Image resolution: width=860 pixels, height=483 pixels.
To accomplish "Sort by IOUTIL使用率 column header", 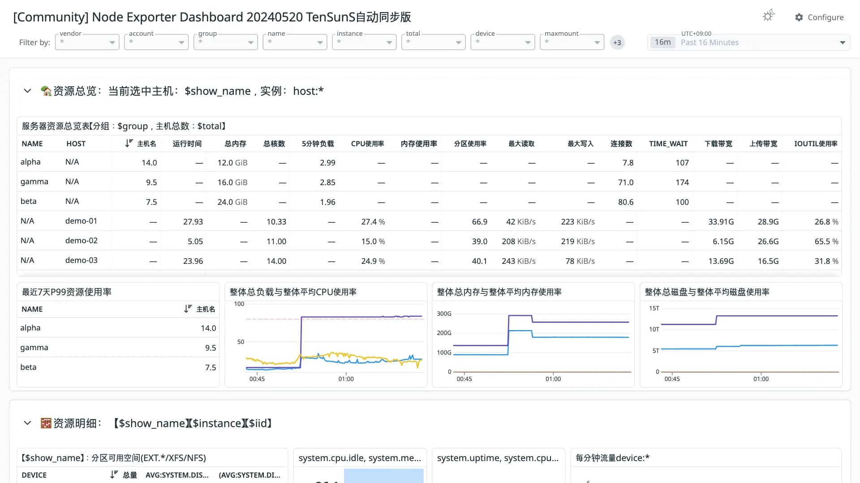I will pos(816,144).
